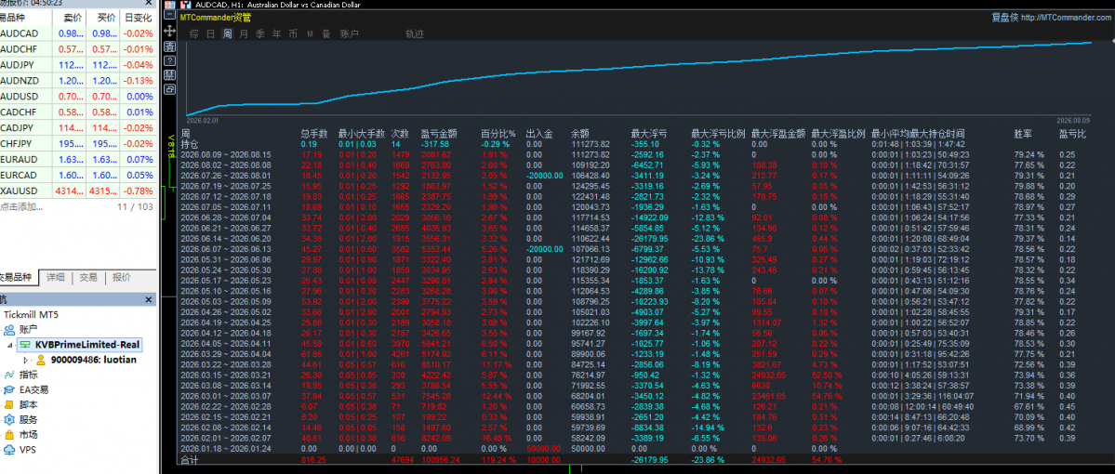Click the user icon beside 900009486: luotian
The width and height of the screenshot is (1115, 474).
point(41,360)
